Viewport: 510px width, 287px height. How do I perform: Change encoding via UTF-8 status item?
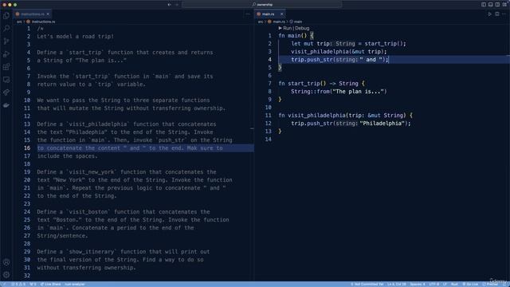tap(433, 284)
